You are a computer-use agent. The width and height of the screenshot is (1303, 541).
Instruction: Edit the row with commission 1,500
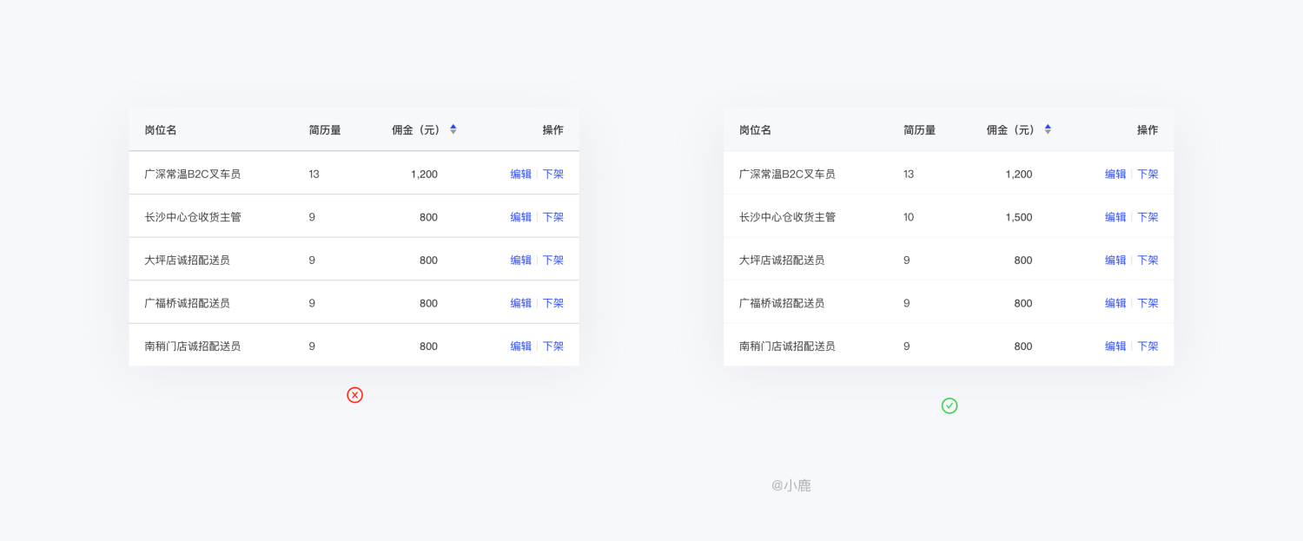click(x=1115, y=217)
